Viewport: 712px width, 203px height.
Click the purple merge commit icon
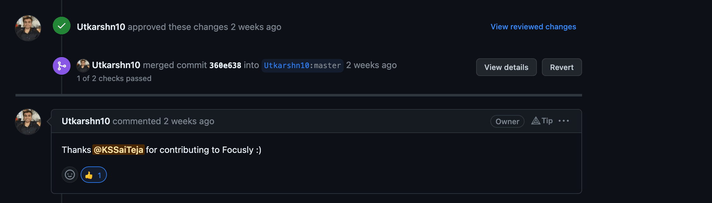(x=62, y=66)
